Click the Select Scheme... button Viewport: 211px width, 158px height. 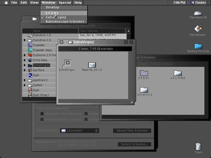pos(135,144)
